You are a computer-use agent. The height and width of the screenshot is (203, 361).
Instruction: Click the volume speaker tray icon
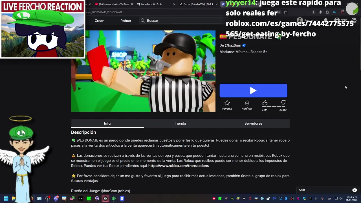pos(341,198)
